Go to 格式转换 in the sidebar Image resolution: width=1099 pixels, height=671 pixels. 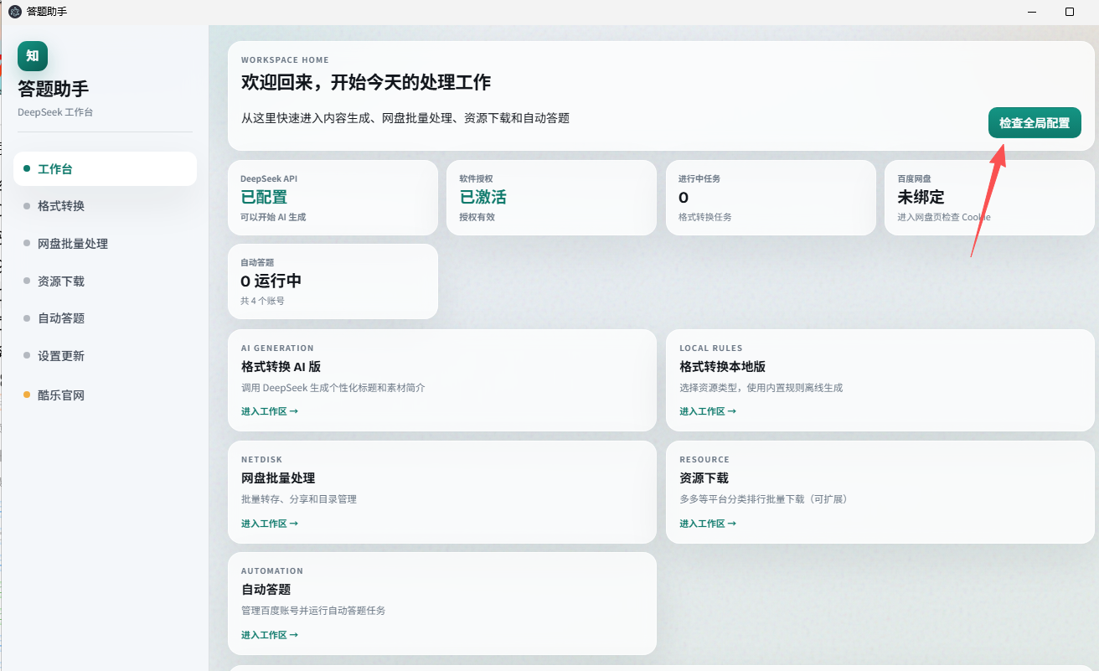pos(105,206)
